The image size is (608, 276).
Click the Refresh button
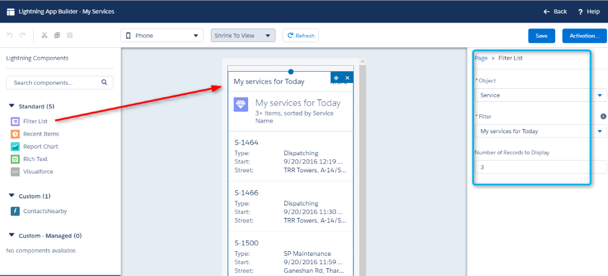tap(300, 36)
